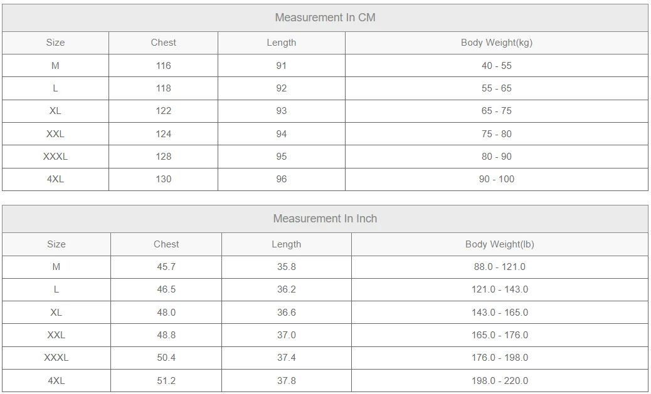
Task: Click the Size header in CM table
Action: coord(55,43)
